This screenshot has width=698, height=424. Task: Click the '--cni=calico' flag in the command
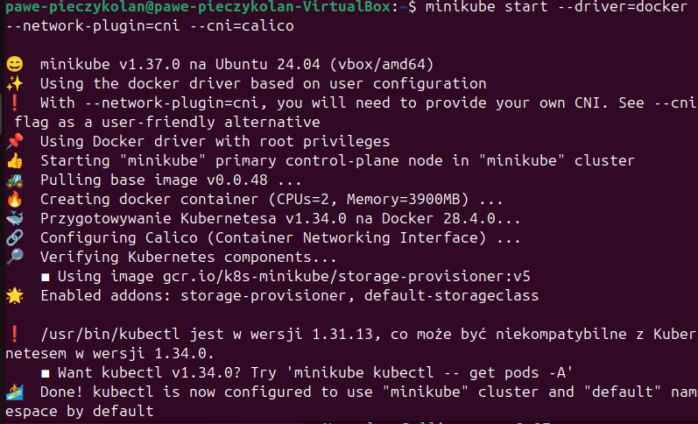point(242,25)
